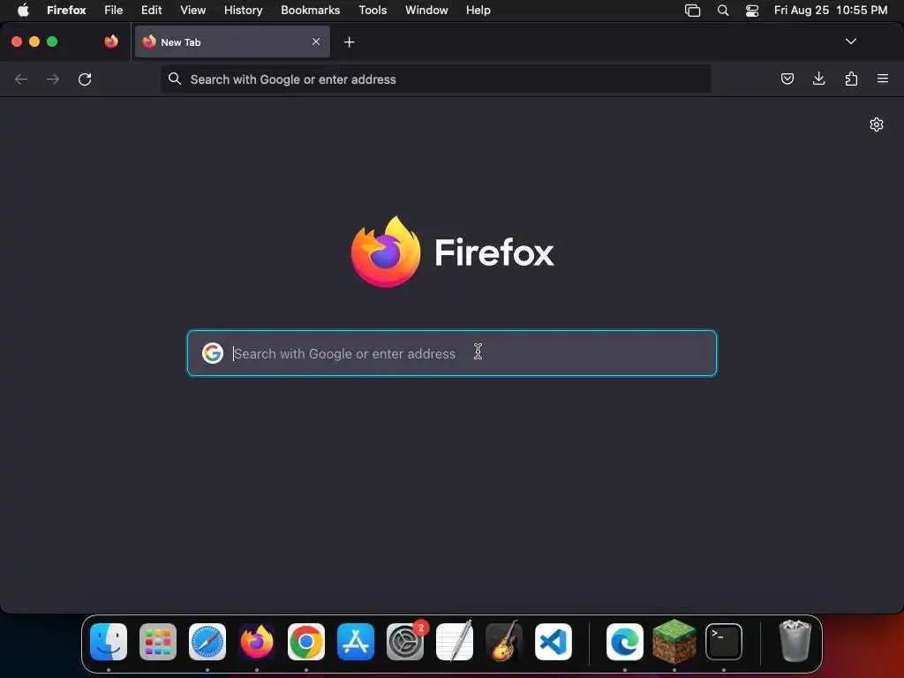904x678 pixels.
Task: Open the File menu
Action: [114, 10]
